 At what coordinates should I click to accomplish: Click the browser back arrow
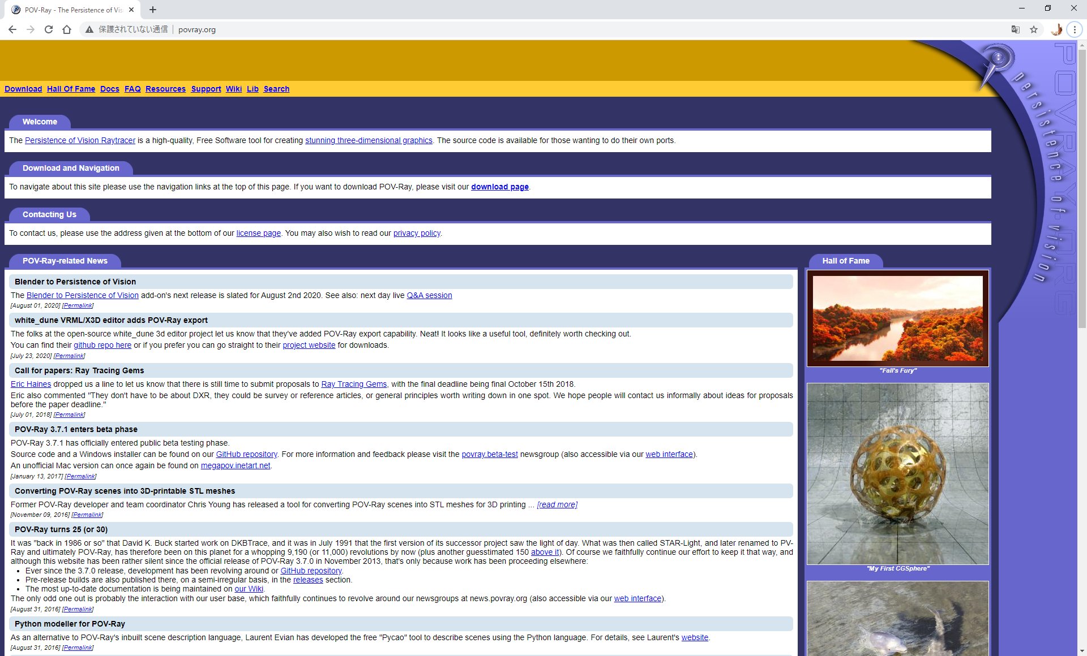click(x=12, y=29)
